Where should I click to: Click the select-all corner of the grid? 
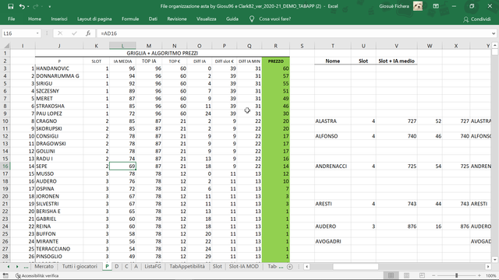(6, 46)
